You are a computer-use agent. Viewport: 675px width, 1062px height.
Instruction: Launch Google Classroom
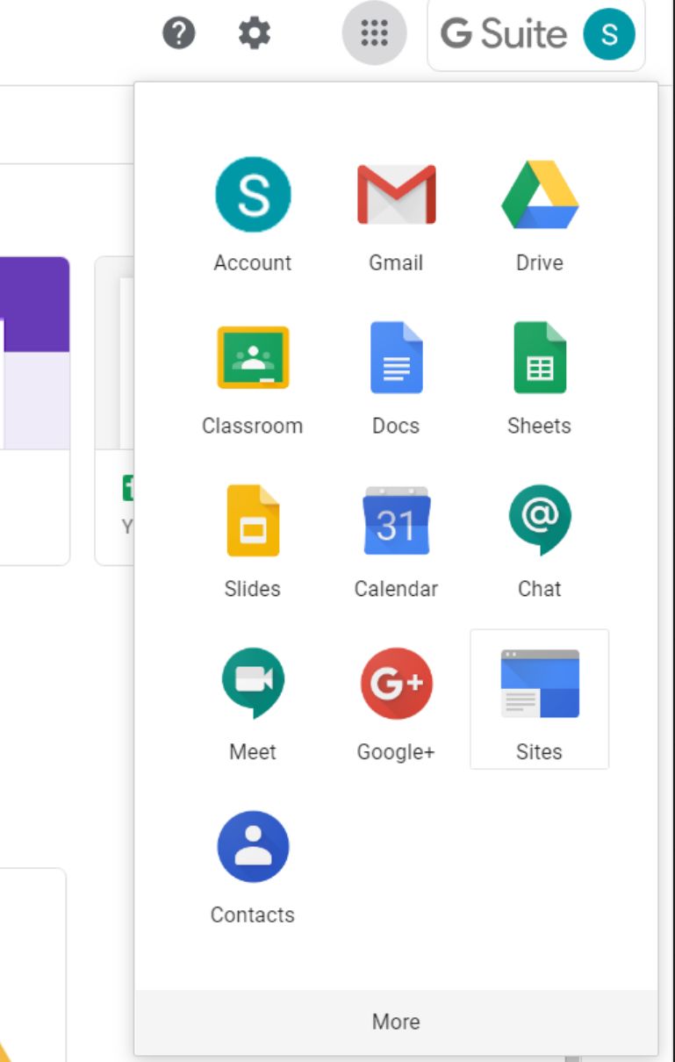(253, 357)
